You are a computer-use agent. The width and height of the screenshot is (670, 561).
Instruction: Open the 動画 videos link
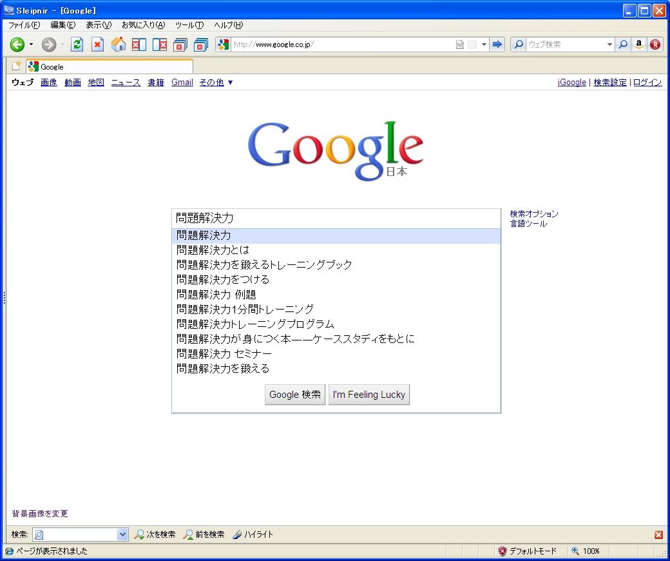[73, 83]
